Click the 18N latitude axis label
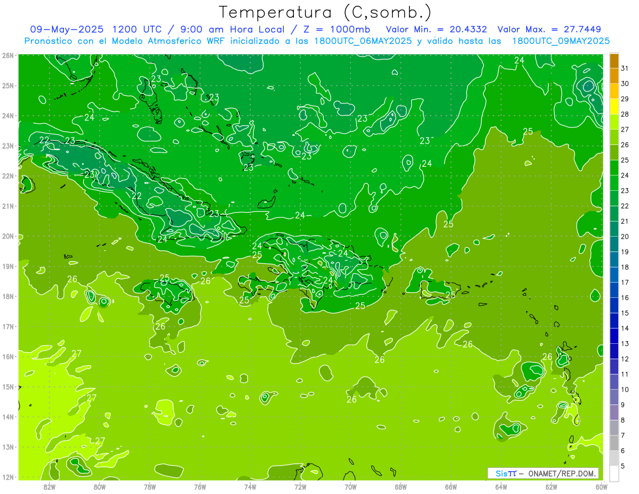The height and width of the screenshot is (494, 639). point(7,296)
